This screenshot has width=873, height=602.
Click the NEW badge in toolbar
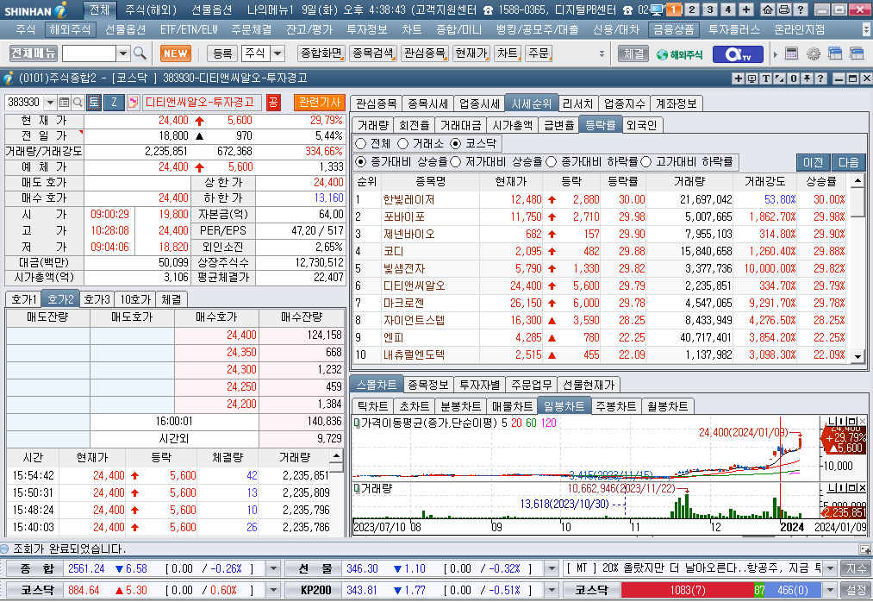(176, 53)
